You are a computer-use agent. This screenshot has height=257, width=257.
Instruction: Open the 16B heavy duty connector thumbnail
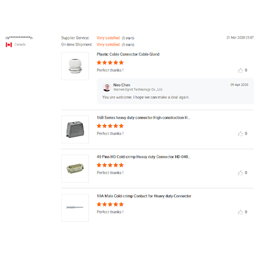click(75, 130)
